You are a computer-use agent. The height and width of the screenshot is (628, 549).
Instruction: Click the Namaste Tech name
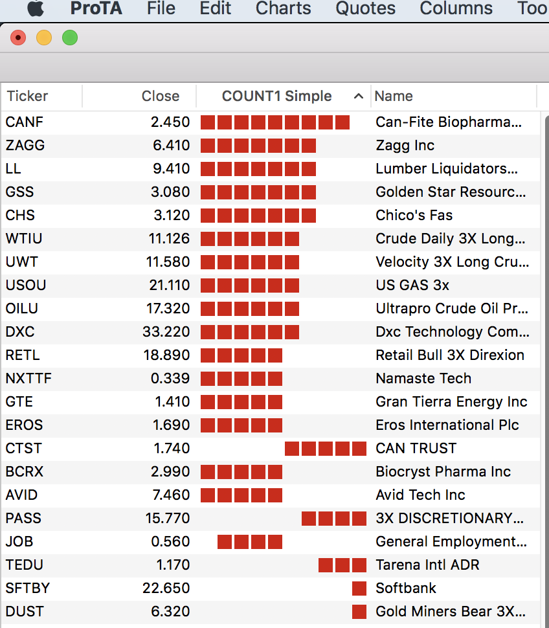tap(423, 379)
